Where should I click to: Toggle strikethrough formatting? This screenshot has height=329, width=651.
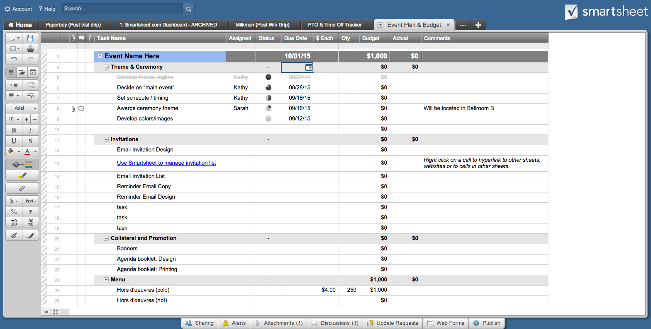tap(30, 141)
